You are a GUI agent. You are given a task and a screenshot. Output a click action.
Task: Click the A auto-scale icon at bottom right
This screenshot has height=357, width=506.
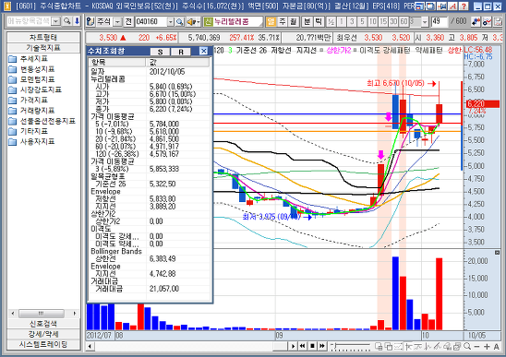(497, 347)
